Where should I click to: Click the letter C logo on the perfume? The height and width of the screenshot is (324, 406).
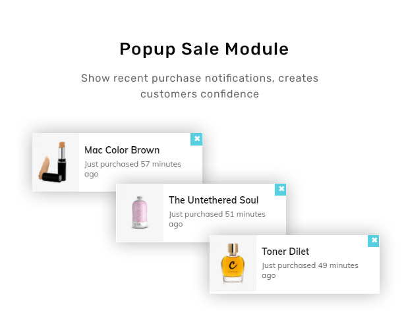[233, 265]
